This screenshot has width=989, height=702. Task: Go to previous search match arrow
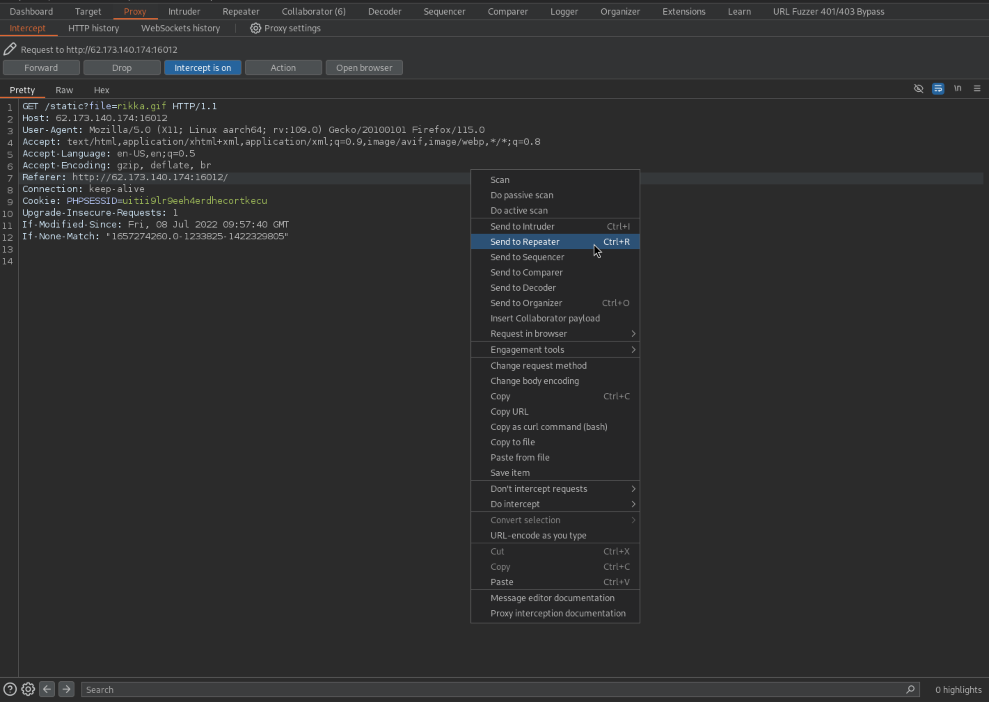click(x=47, y=689)
